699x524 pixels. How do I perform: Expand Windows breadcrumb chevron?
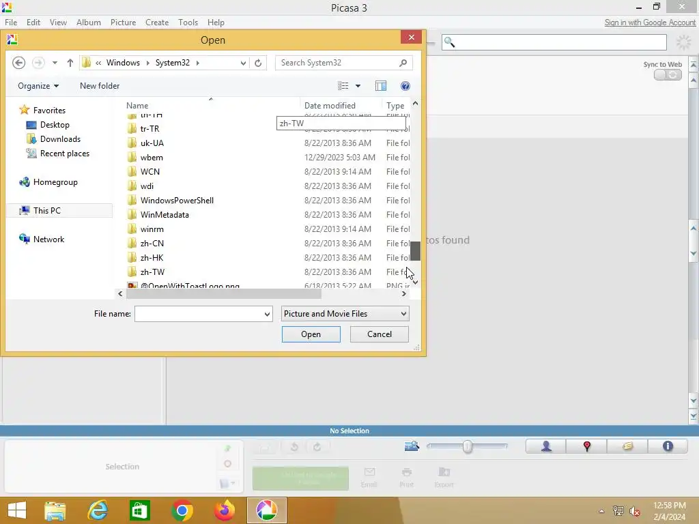click(147, 63)
